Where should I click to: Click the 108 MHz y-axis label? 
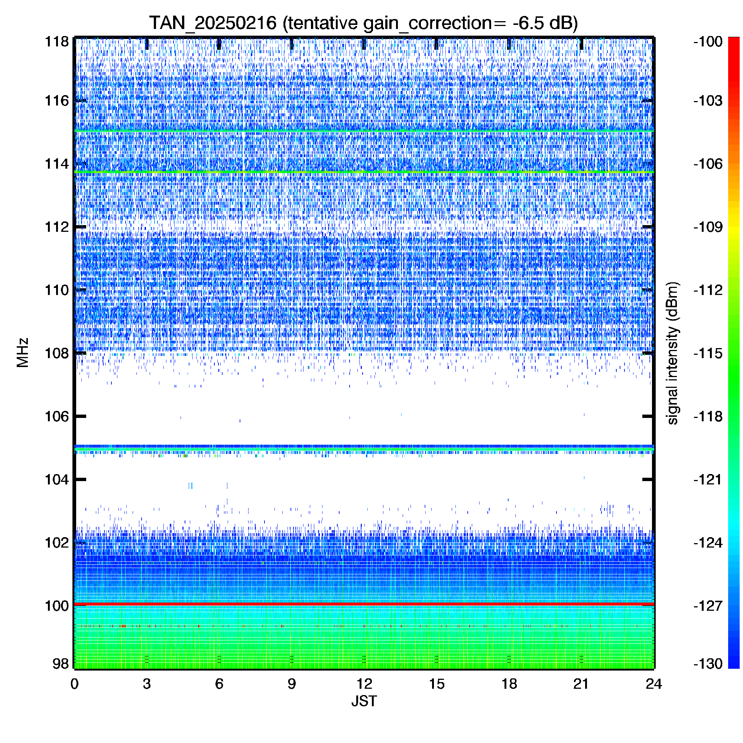pos(57,353)
